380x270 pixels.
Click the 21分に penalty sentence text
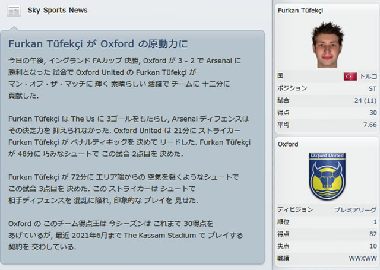point(185,131)
